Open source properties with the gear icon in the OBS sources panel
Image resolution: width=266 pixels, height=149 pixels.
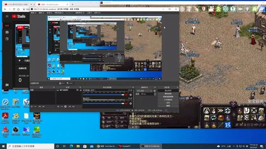(x=66, y=107)
